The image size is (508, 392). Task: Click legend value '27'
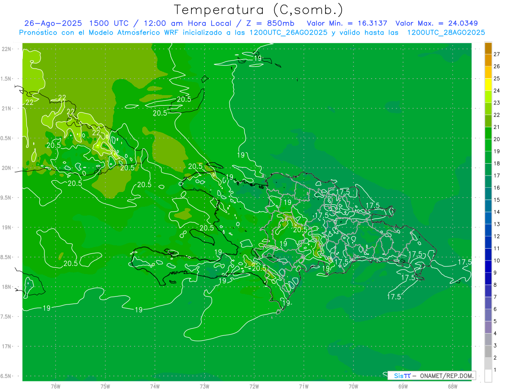click(x=497, y=54)
